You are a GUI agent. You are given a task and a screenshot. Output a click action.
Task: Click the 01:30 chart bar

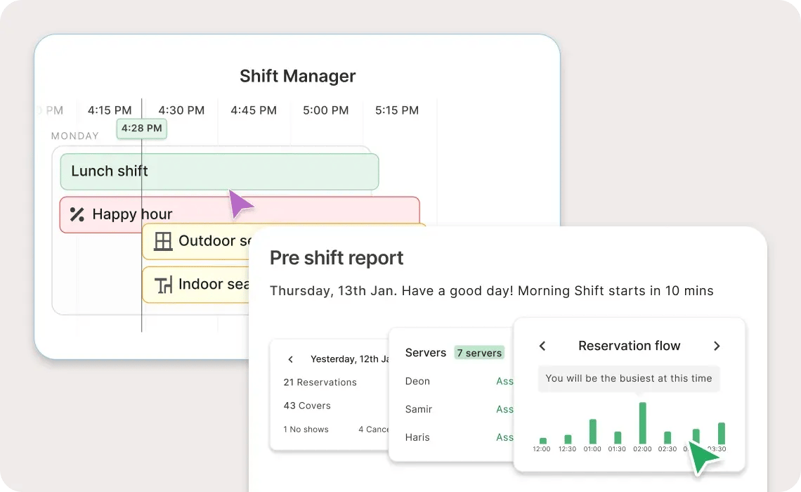click(x=618, y=438)
